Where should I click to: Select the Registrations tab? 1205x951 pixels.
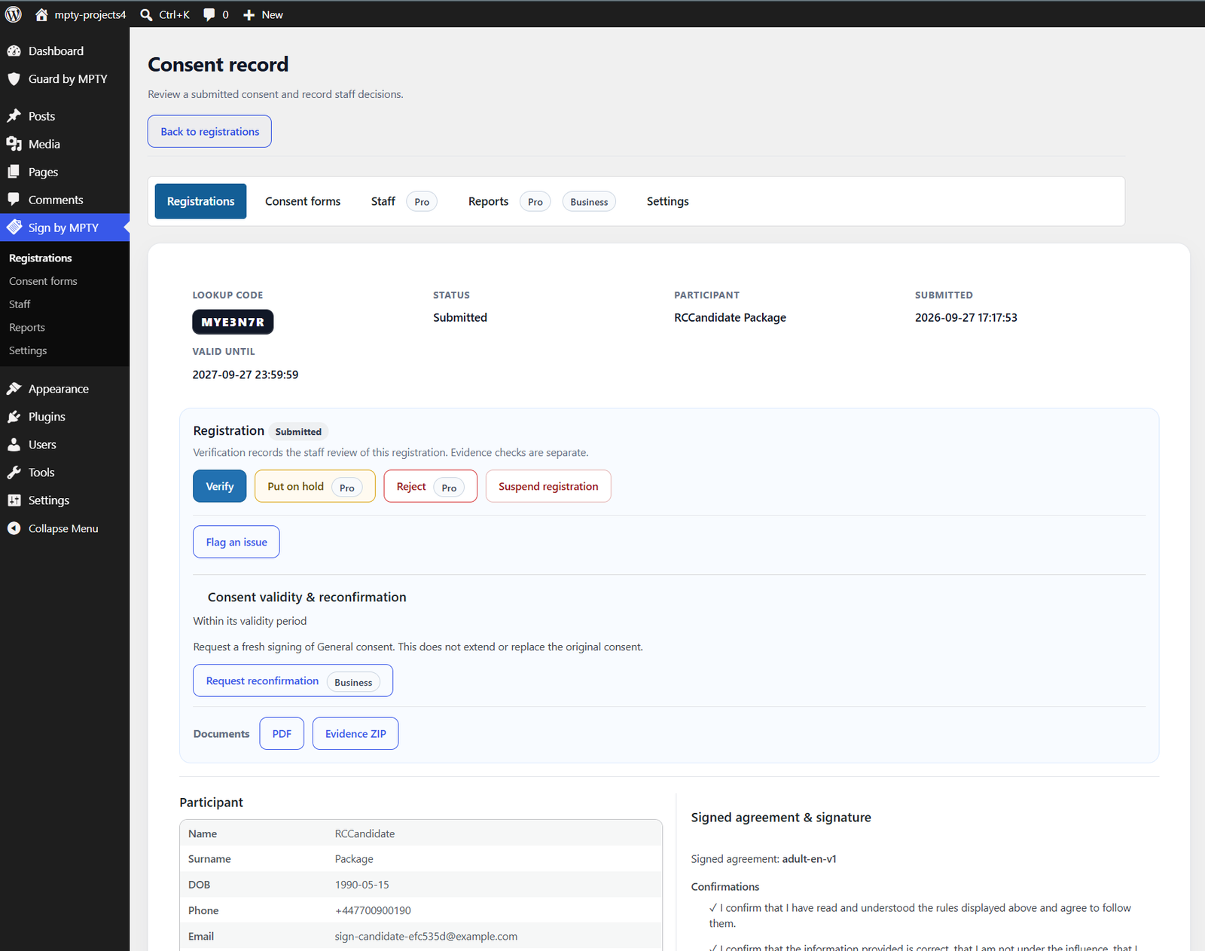(x=200, y=201)
